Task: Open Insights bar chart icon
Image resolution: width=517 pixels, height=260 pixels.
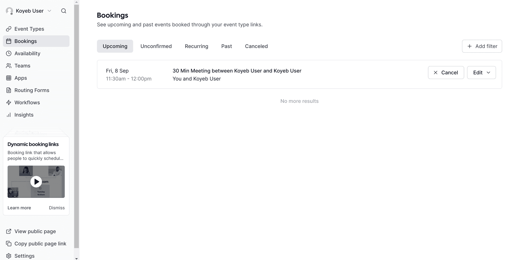Action: (9, 115)
